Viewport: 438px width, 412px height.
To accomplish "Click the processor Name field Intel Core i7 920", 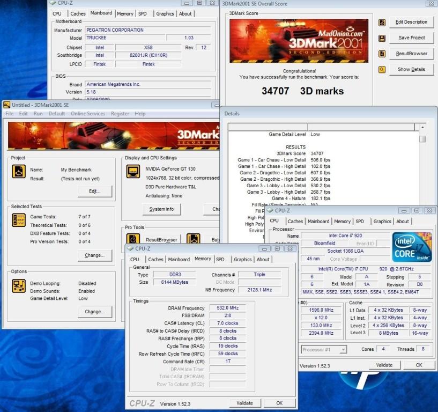I will [x=345, y=236].
